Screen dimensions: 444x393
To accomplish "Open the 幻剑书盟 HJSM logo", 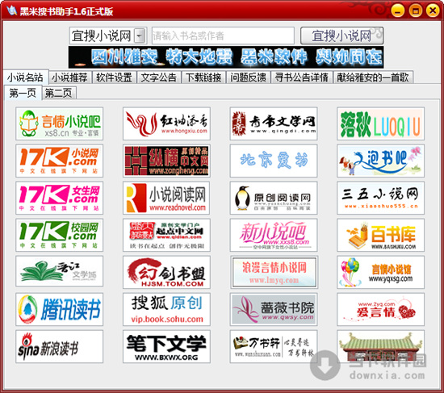I will [x=166, y=272].
